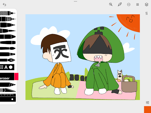
Task: Open the grid gallery view
Action: [137, 4]
